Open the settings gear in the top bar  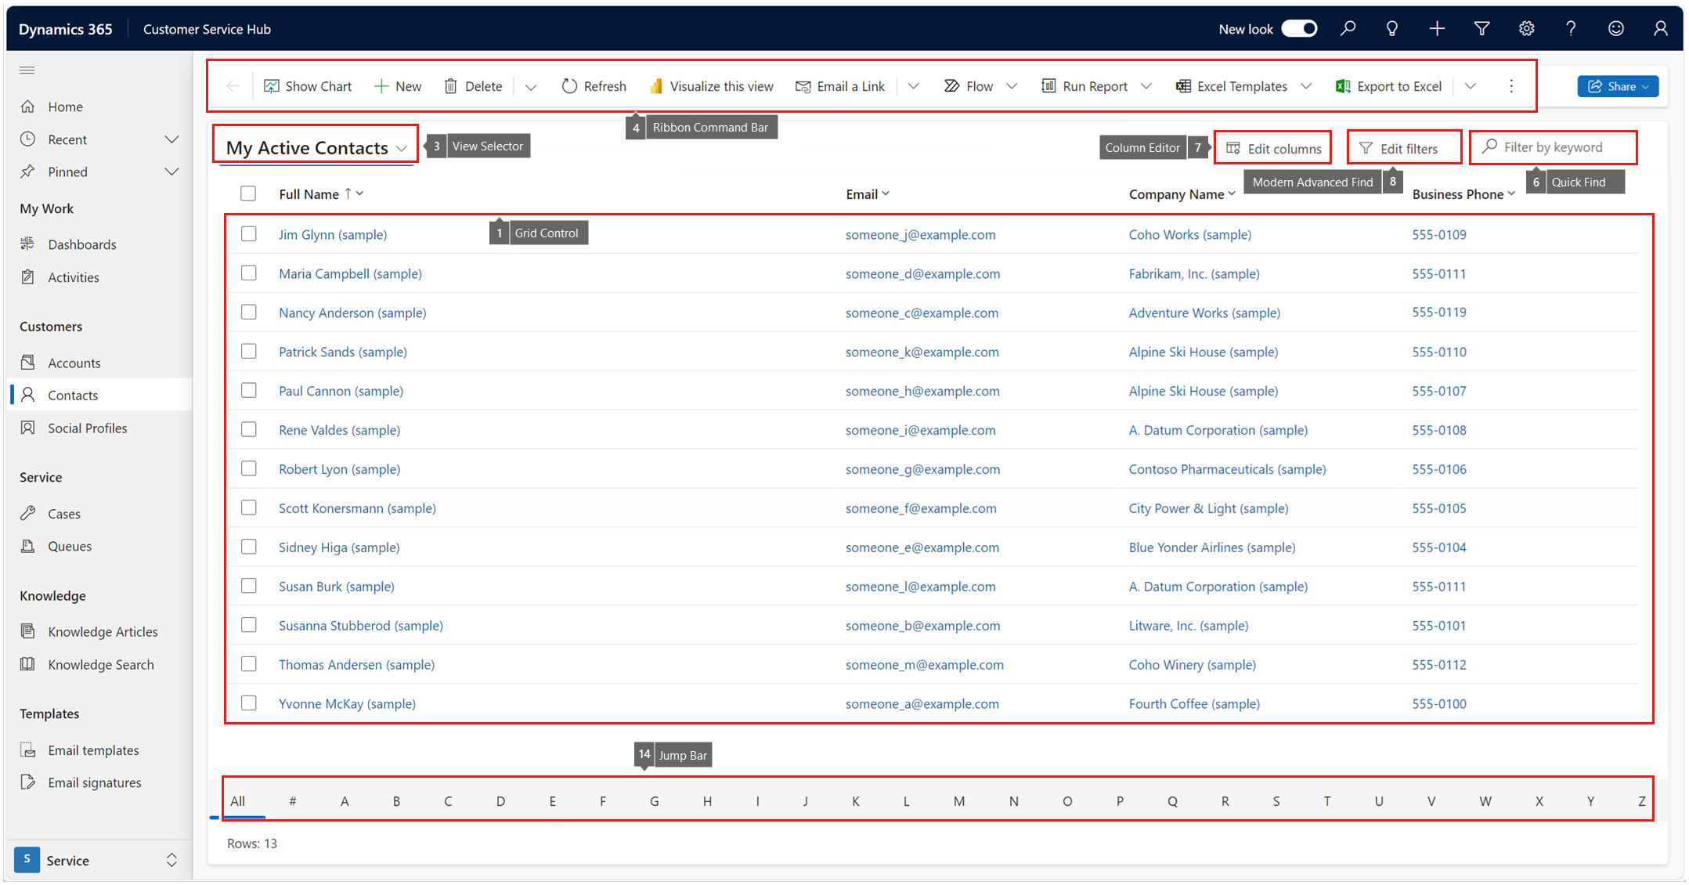click(x=1526, y=29)
